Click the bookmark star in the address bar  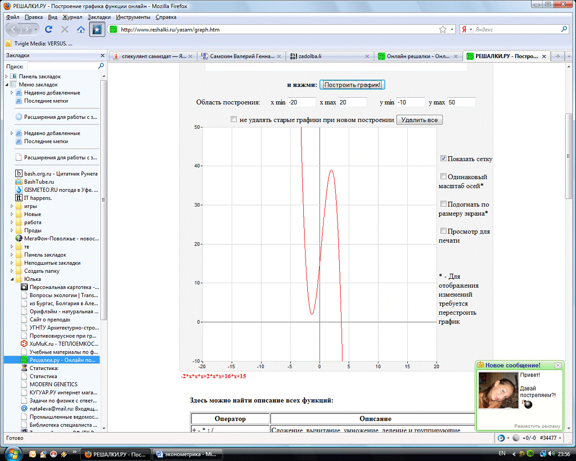tap(442, 29)
